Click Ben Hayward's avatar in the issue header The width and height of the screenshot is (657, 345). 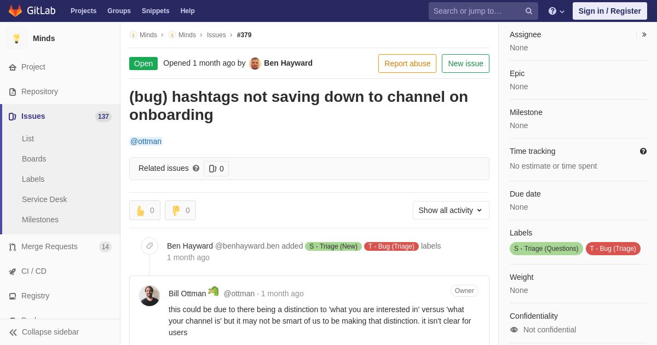(x=255, y=63)
